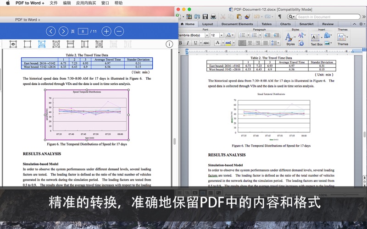Open the undo history dropdown arrow
This screenshot has width=367, height=229.
click(x=261, y=17)
